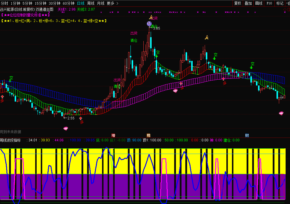The height and width of the screenshot is (204, 290).
Task: Click the 财 event marker on the timeline
Action: point(247,136)
